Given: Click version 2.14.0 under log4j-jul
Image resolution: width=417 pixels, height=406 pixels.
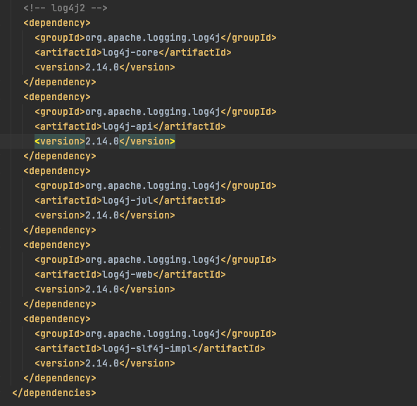Looking at the screenshot, I should click(102, 215).
